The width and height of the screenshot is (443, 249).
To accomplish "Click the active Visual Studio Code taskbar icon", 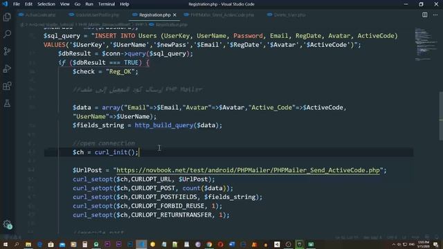I will pos(141,244).
